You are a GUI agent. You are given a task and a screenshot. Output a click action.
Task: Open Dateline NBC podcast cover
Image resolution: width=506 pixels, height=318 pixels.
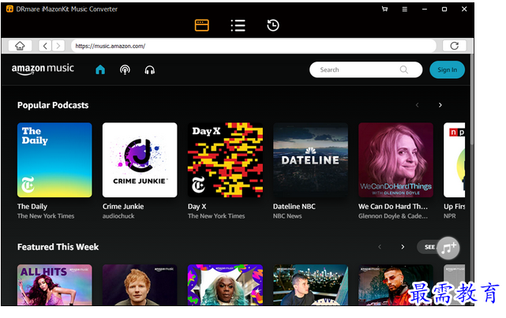310,160
